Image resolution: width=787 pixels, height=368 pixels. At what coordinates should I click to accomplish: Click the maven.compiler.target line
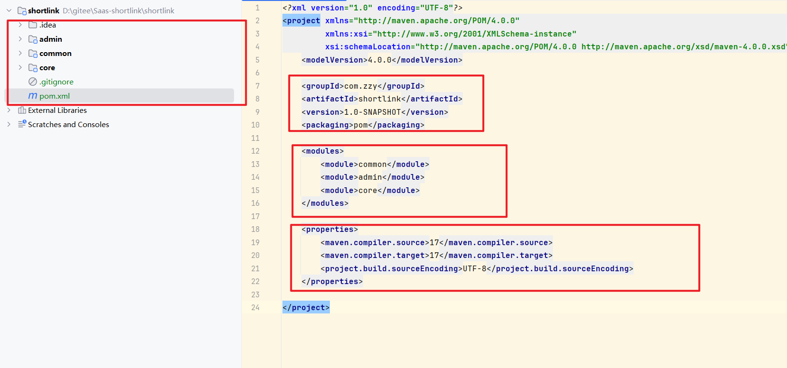437,255
